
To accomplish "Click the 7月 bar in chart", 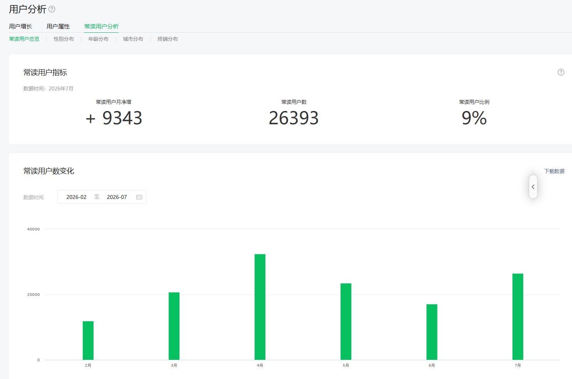I will 518,317.
